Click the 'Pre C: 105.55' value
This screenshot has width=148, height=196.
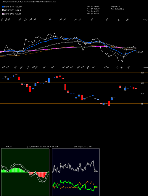tap(93, 14)
